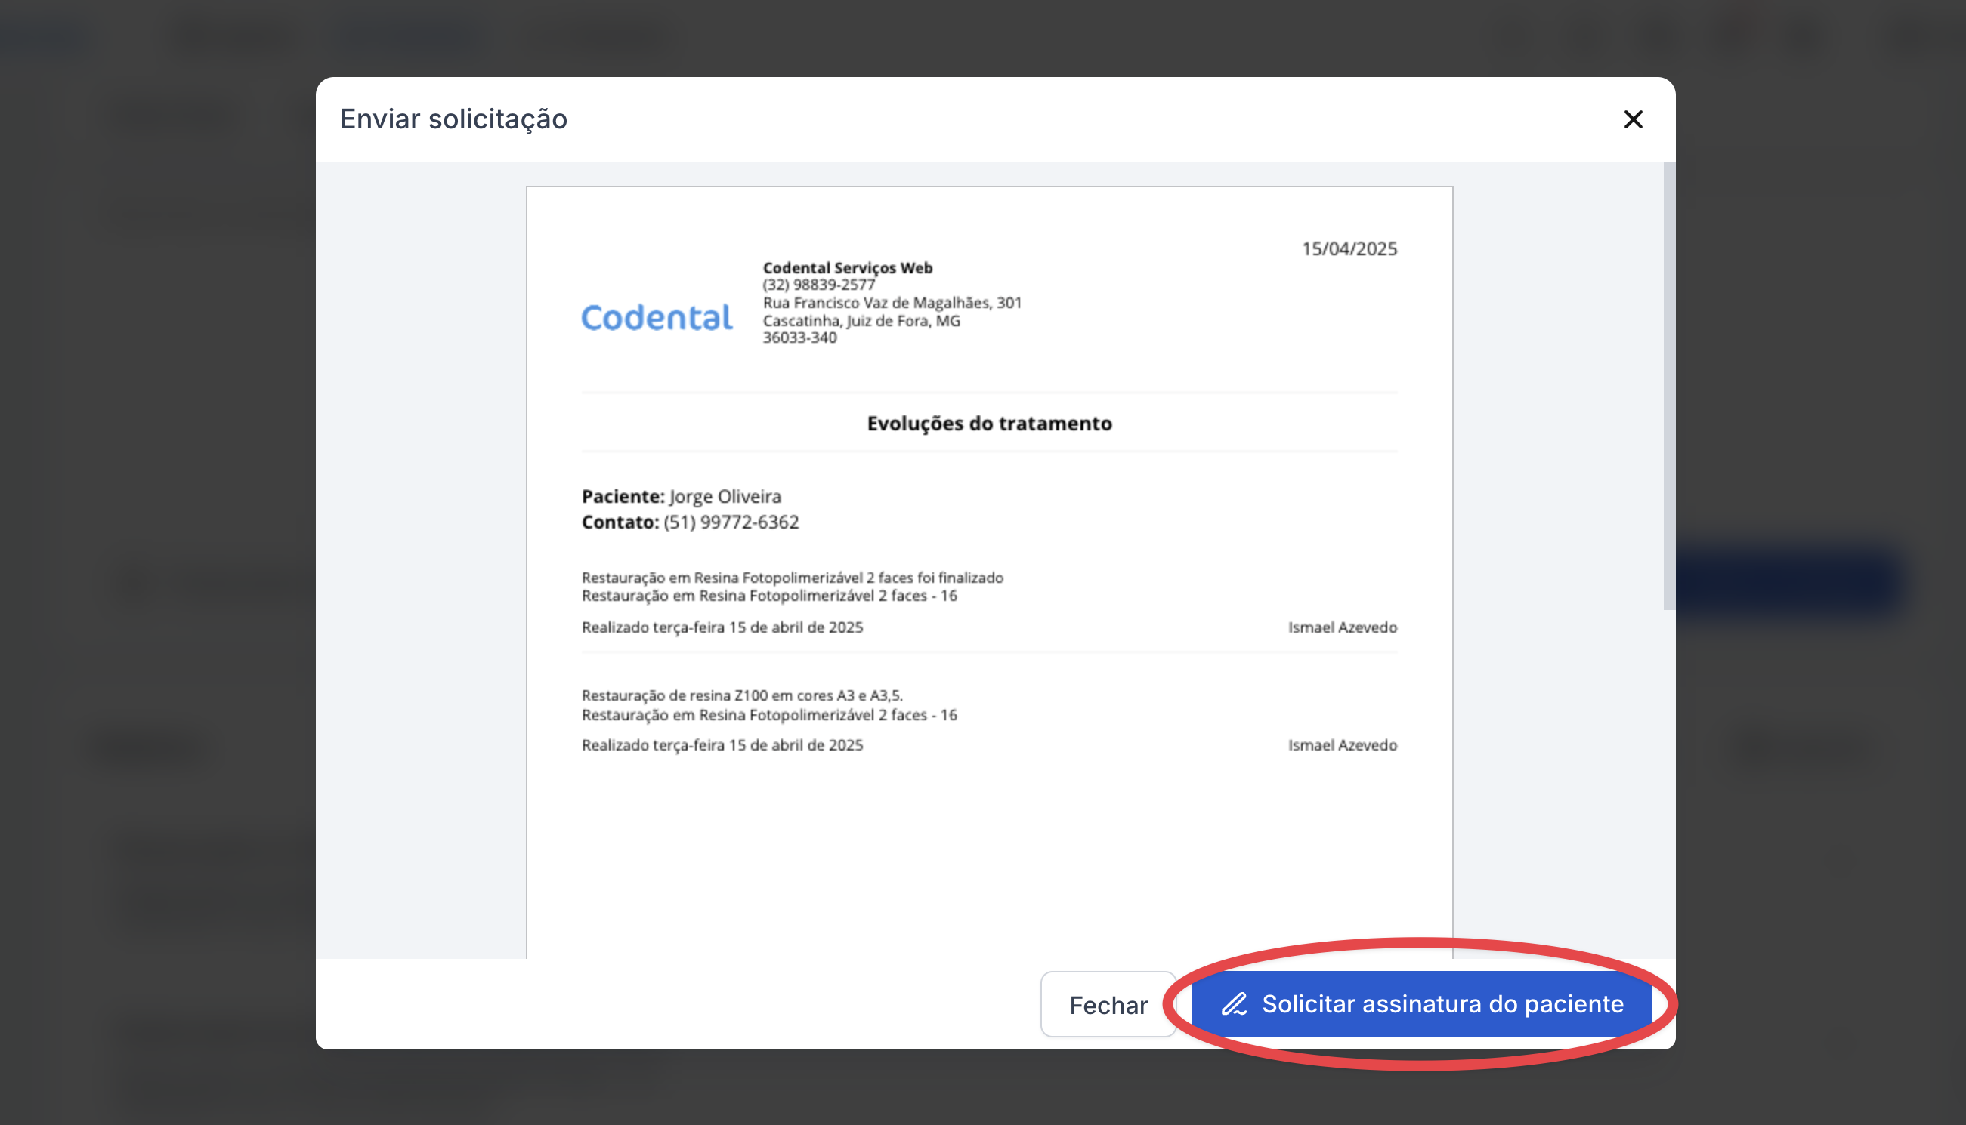Image resolution: width=1966 pixels, height=1125 pixels.
Task: Click patient name Jorge Oliveira
Action: [x=725, y=496]
